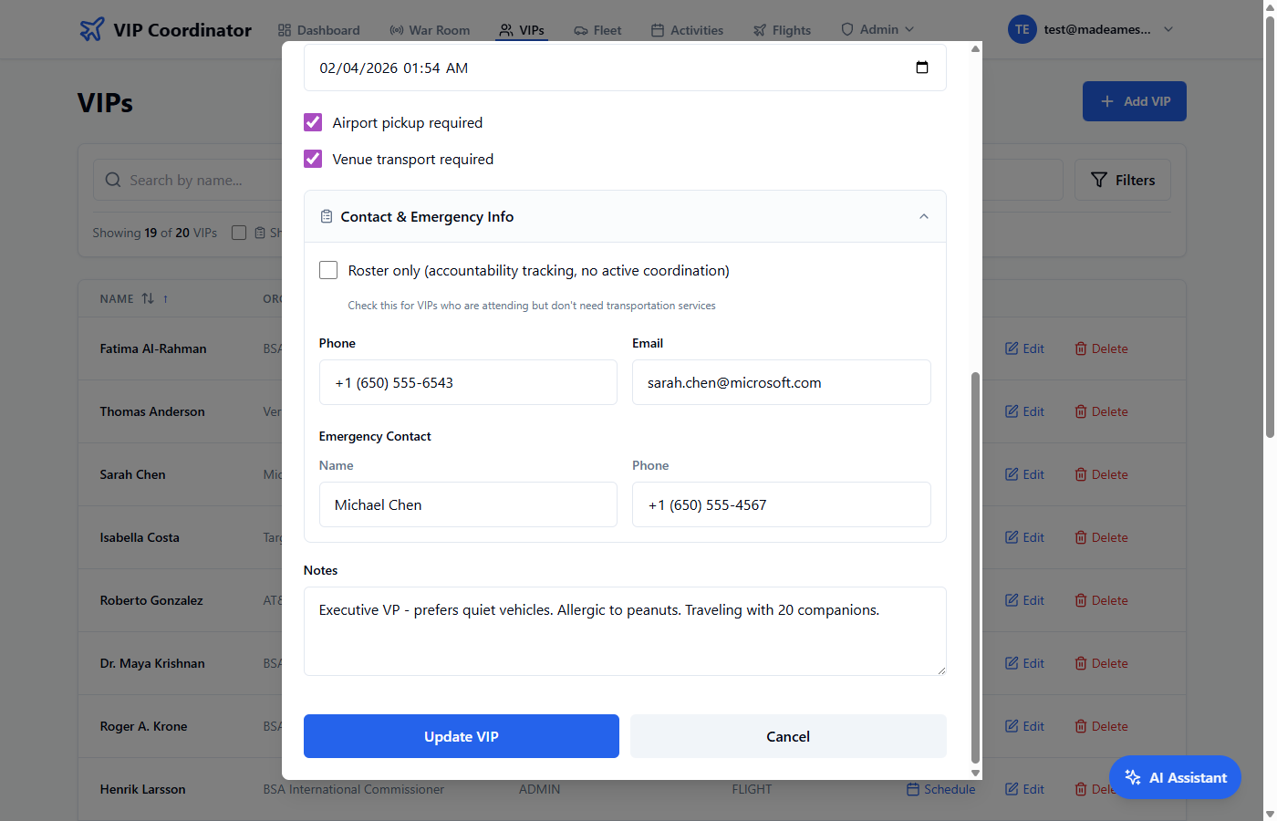Screen dimensions: 1277x821
Task: Click the VIP Coordinator airplane logo
Action: (92, 30)
